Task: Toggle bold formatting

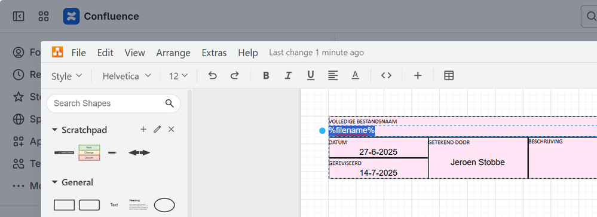Action: (266, 76)
